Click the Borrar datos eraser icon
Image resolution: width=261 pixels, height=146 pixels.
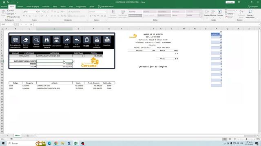[26, 40]
